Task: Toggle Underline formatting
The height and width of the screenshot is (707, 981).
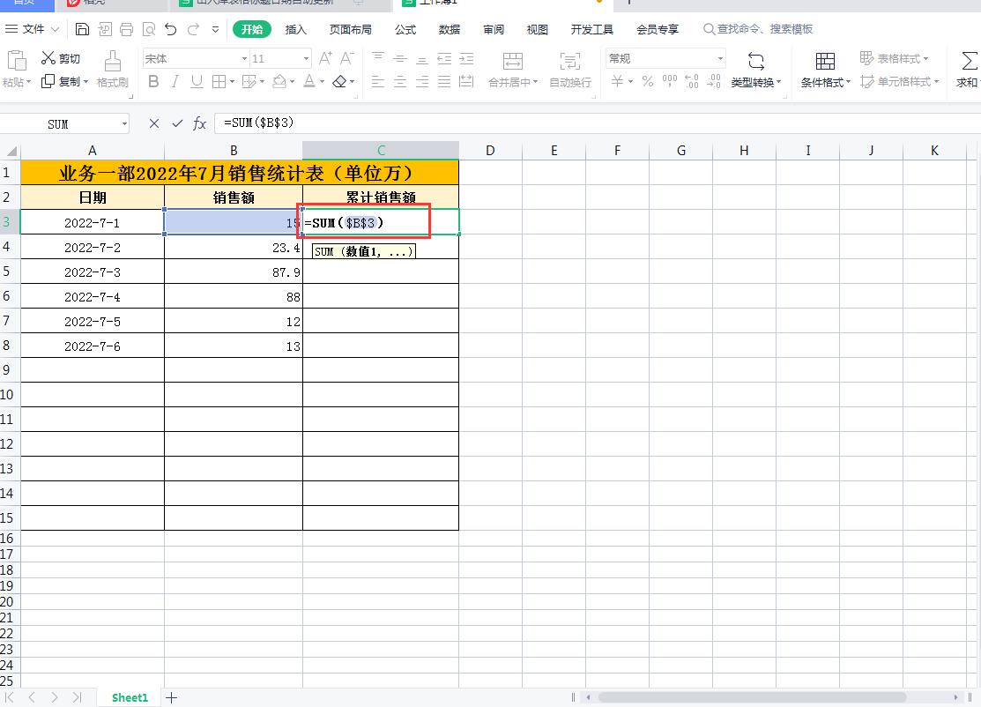Action: tap(197, 81)
